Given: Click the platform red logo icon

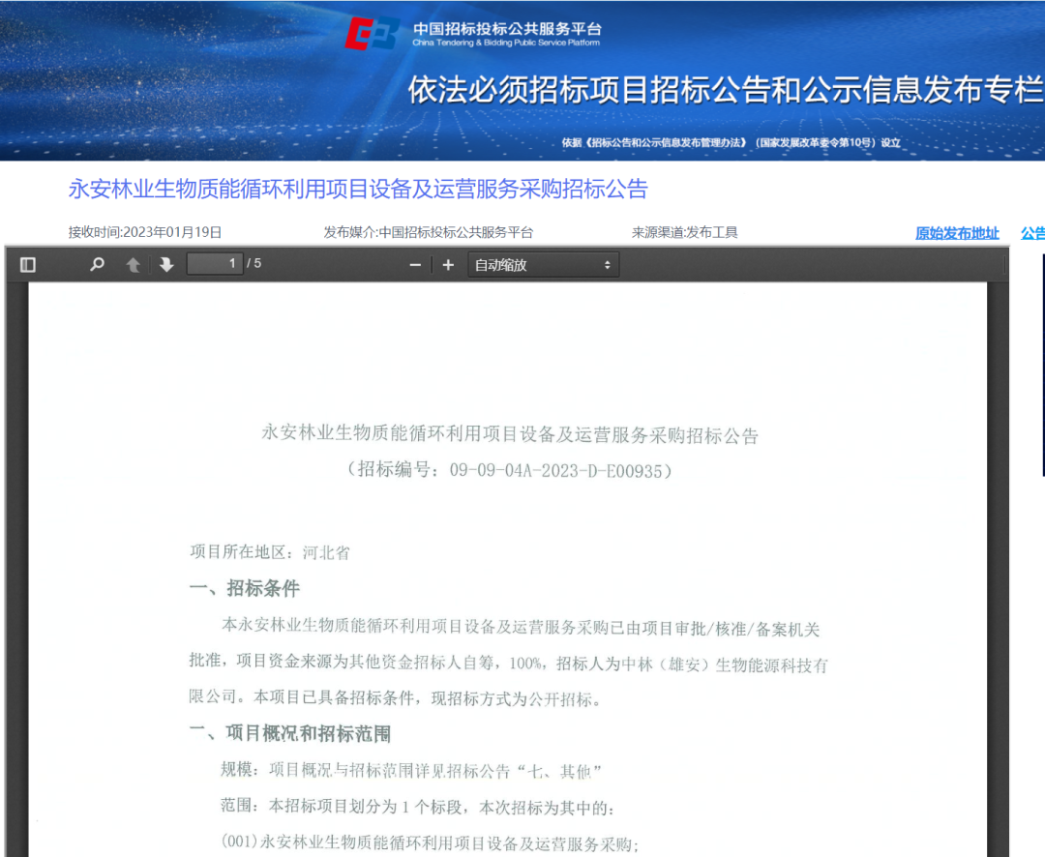Looking at the screenshot, I should [x=372, y=34].
